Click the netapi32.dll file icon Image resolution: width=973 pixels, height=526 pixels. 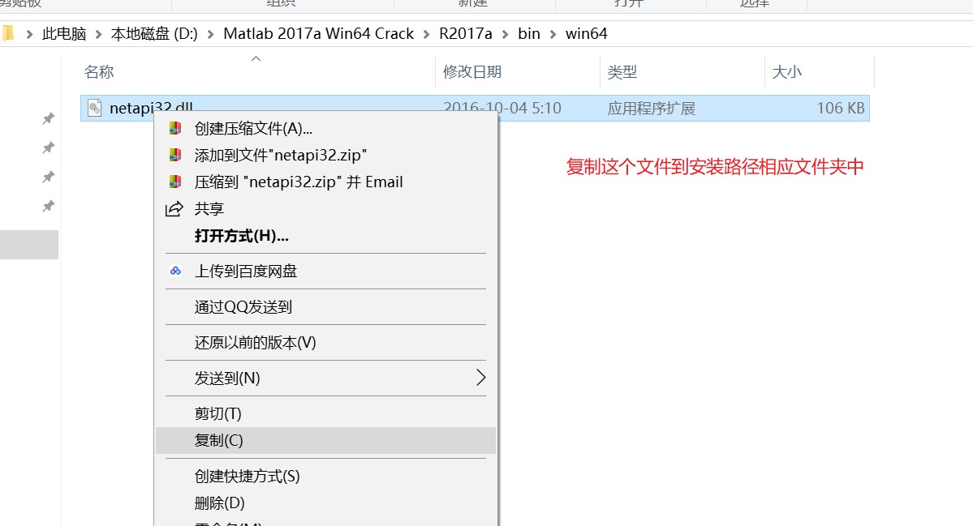[x=95, y=108]
